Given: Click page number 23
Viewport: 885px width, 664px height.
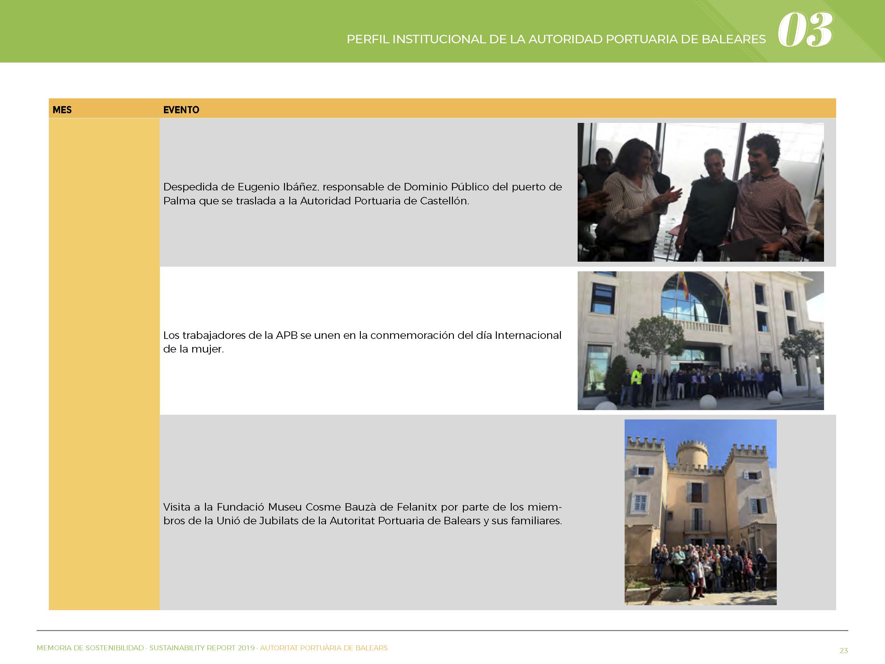Looking at the screenshot, I should click(x=844, y=650).
